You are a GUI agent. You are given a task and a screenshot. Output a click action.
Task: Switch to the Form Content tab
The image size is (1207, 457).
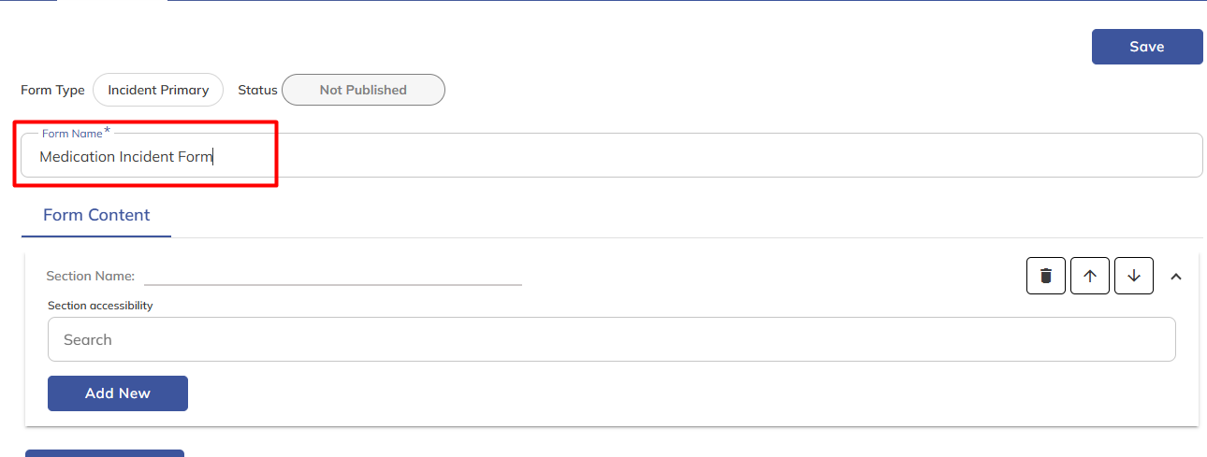pos(96,215)
